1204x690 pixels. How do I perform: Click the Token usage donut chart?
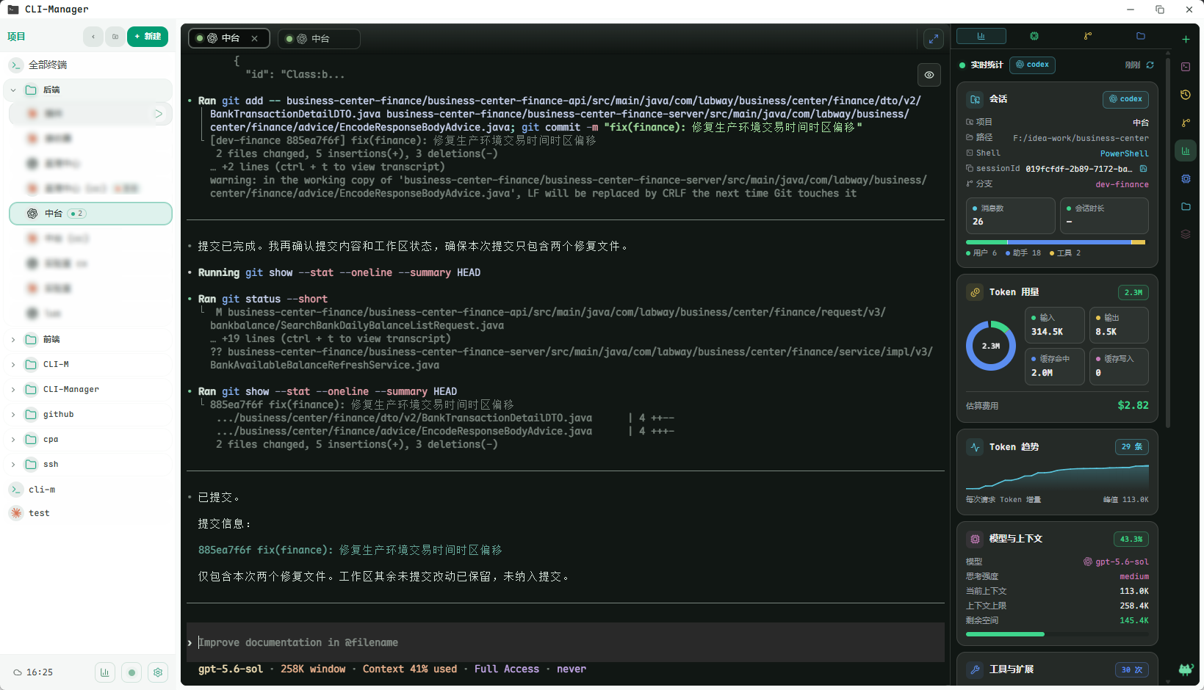tap(990, 346)
